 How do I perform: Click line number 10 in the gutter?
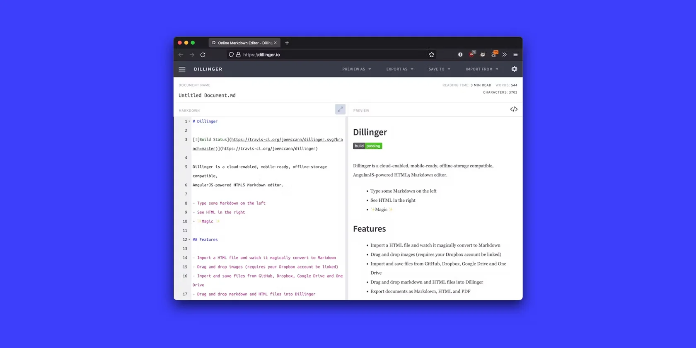click(x=185, y=221)
